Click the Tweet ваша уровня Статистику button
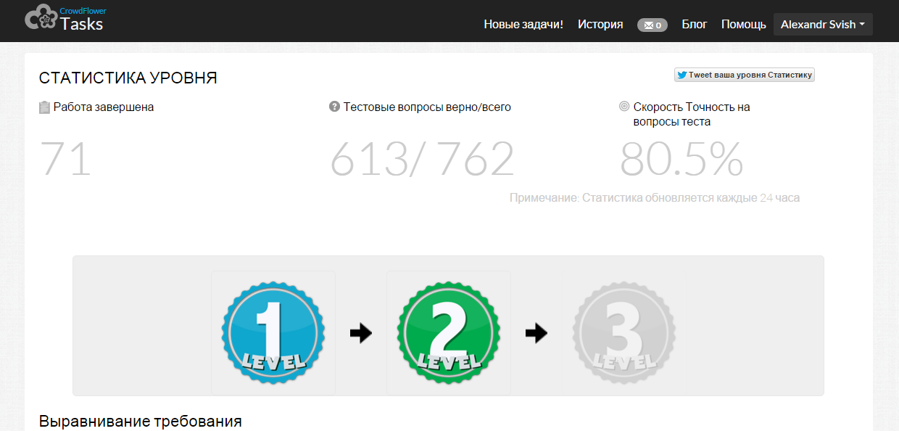899x431 pixels. tap(745, 75)
